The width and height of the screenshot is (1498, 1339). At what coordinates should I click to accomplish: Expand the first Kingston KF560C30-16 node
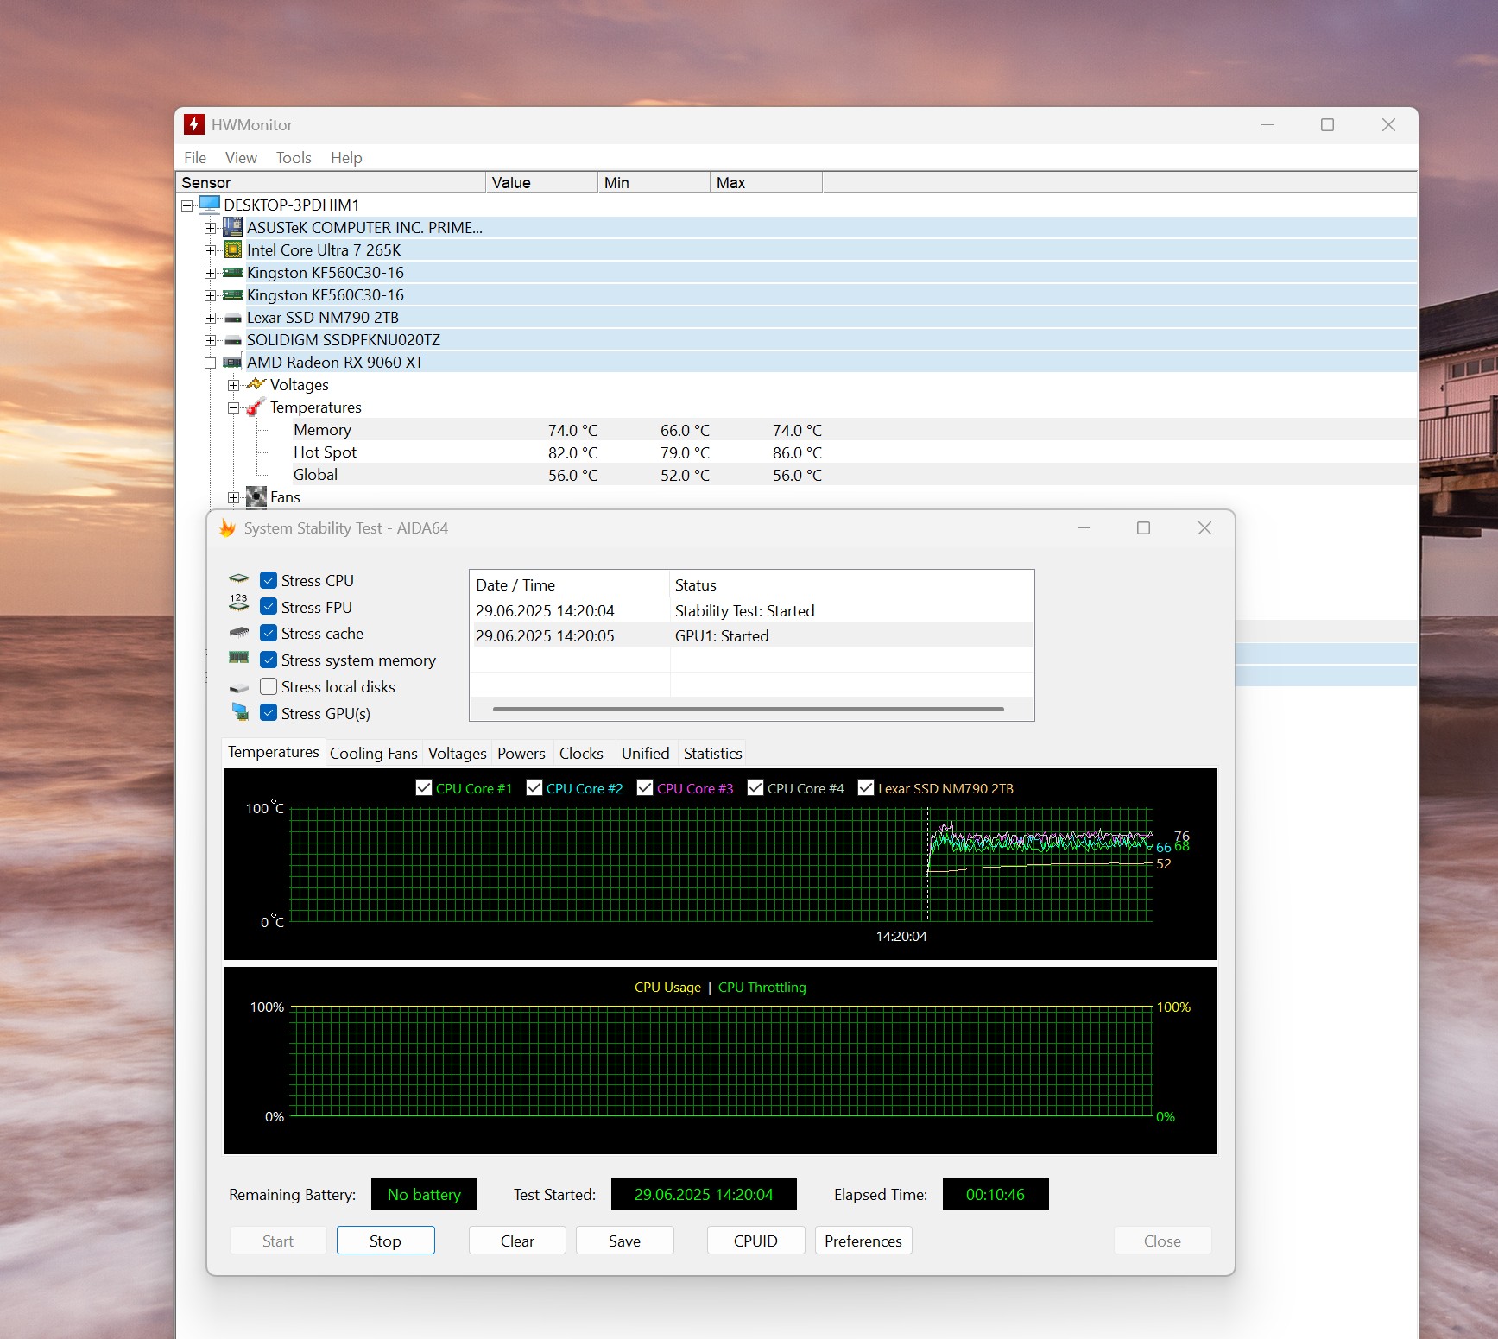tap(210, 273)
